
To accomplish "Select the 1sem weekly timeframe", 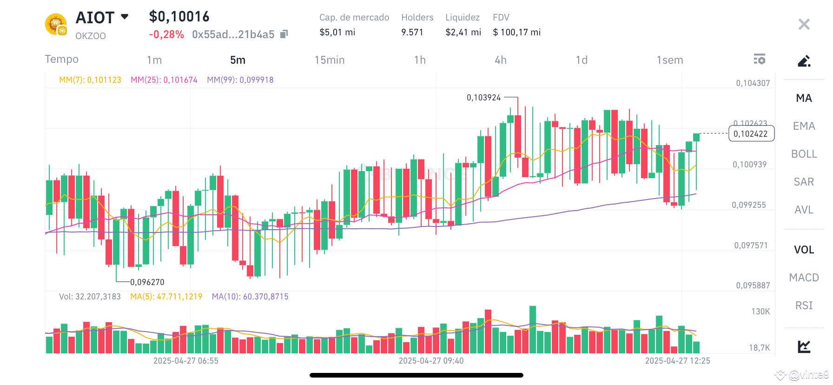I will [670, 60].
